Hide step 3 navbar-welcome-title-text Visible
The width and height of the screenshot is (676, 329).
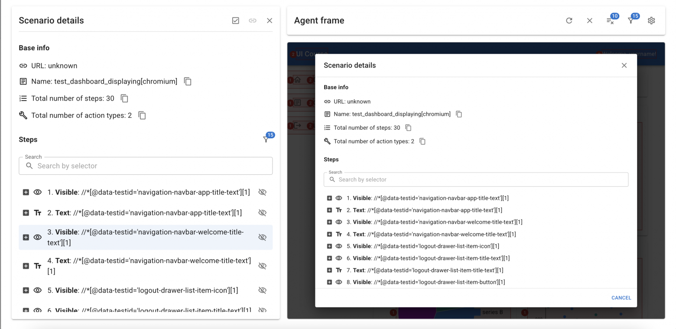[x=262, y=238]
